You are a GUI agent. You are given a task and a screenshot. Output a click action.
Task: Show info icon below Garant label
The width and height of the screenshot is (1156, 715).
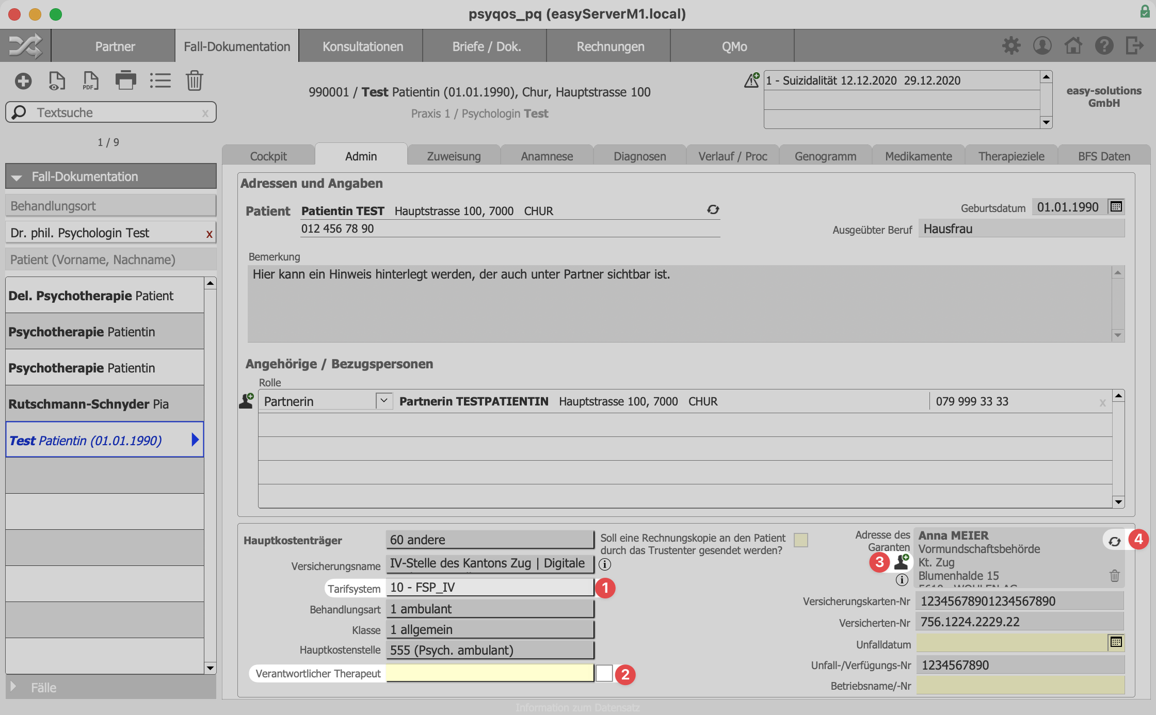(x=902, y=580)
